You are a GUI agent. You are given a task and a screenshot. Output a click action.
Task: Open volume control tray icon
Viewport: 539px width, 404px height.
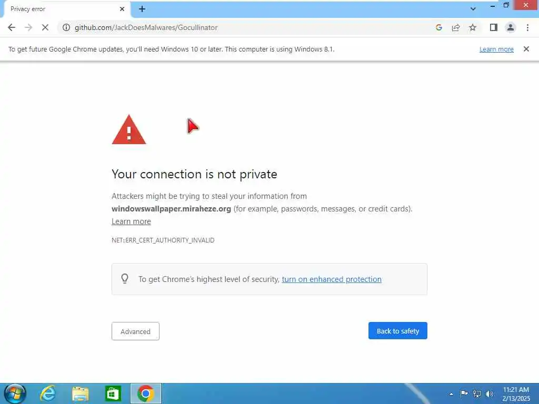(490, 393)
